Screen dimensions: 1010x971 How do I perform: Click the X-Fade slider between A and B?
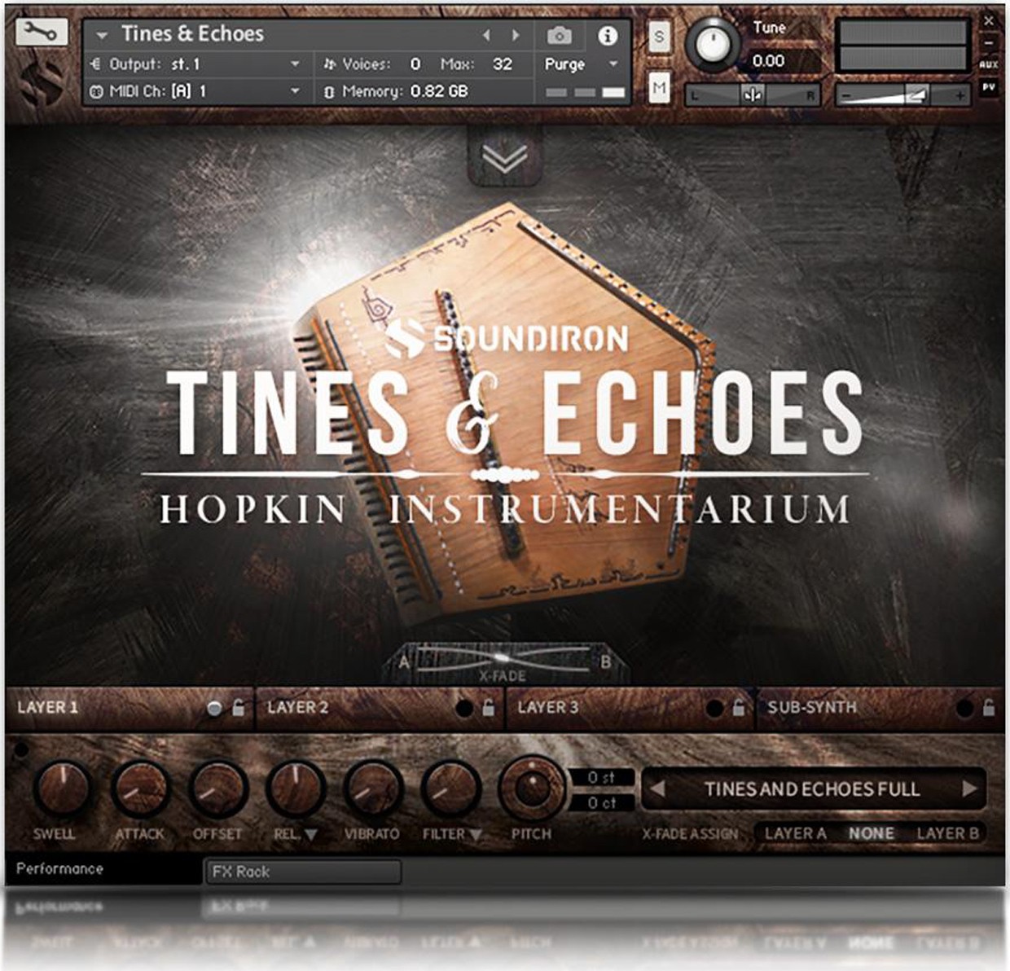point(502,657)
